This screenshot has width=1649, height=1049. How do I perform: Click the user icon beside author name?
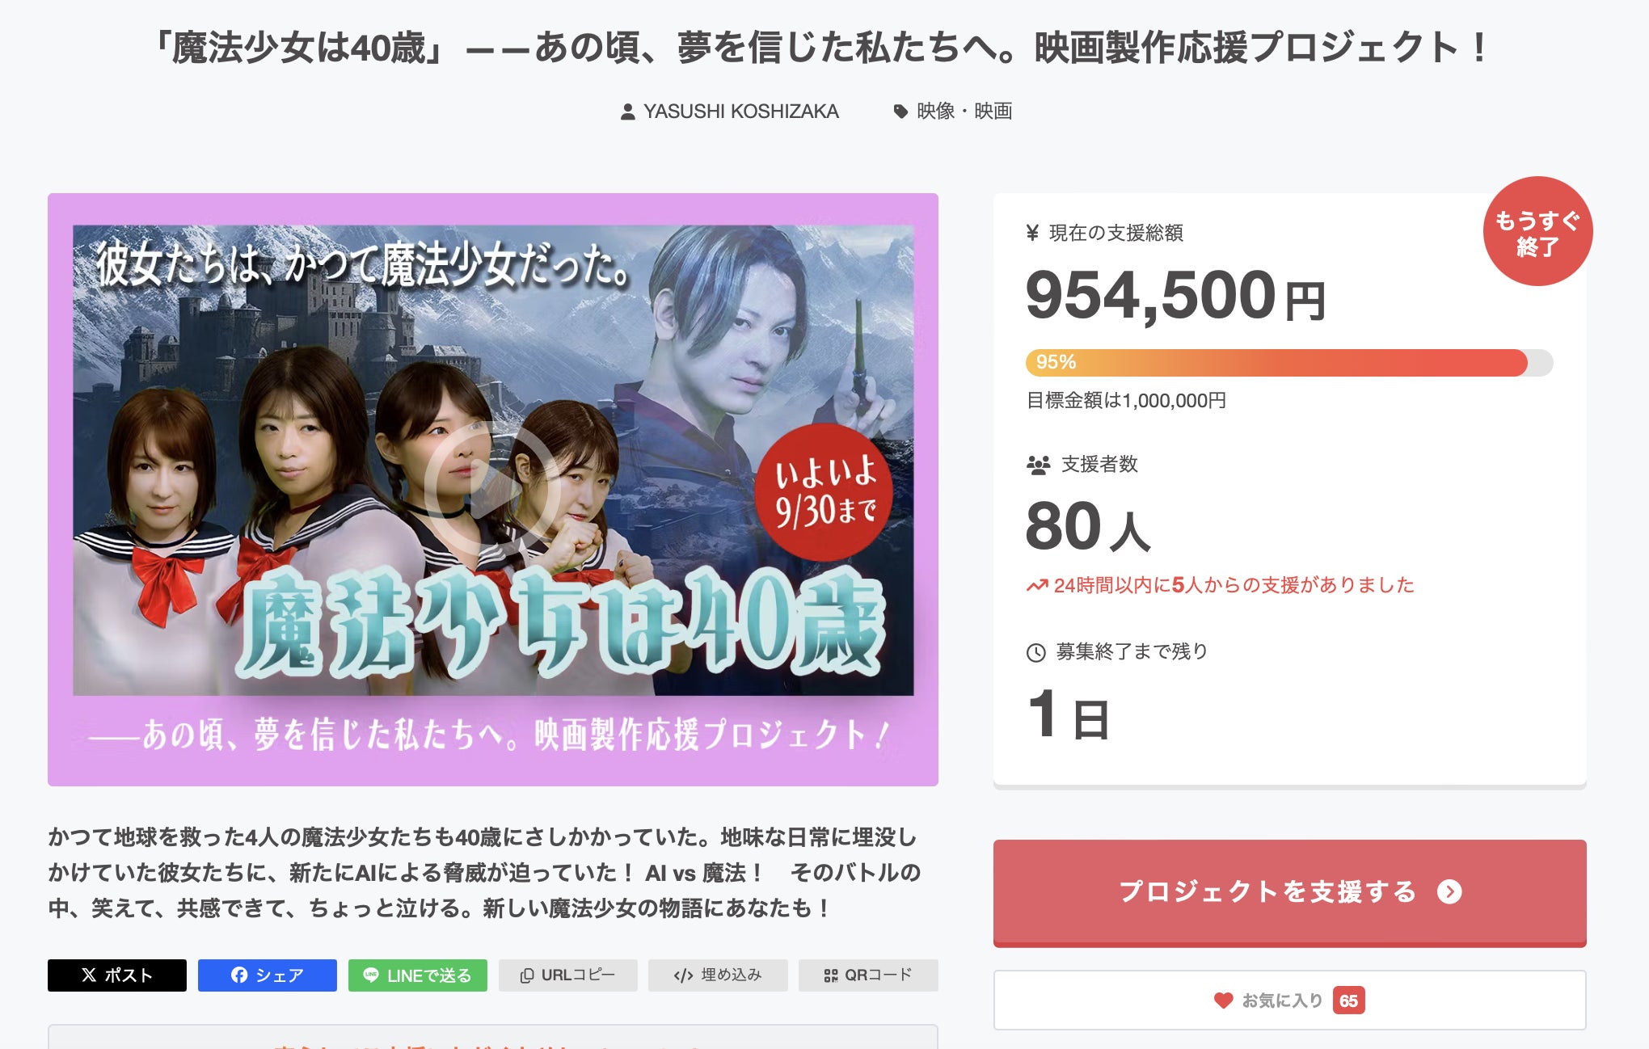pos(627,112)
